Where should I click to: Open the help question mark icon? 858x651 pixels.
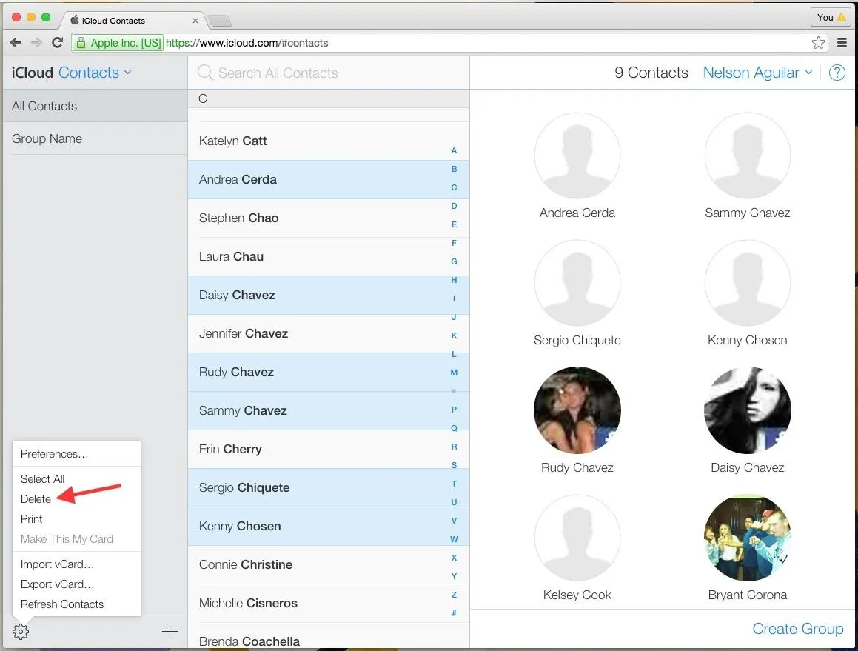tap(837, 73)
